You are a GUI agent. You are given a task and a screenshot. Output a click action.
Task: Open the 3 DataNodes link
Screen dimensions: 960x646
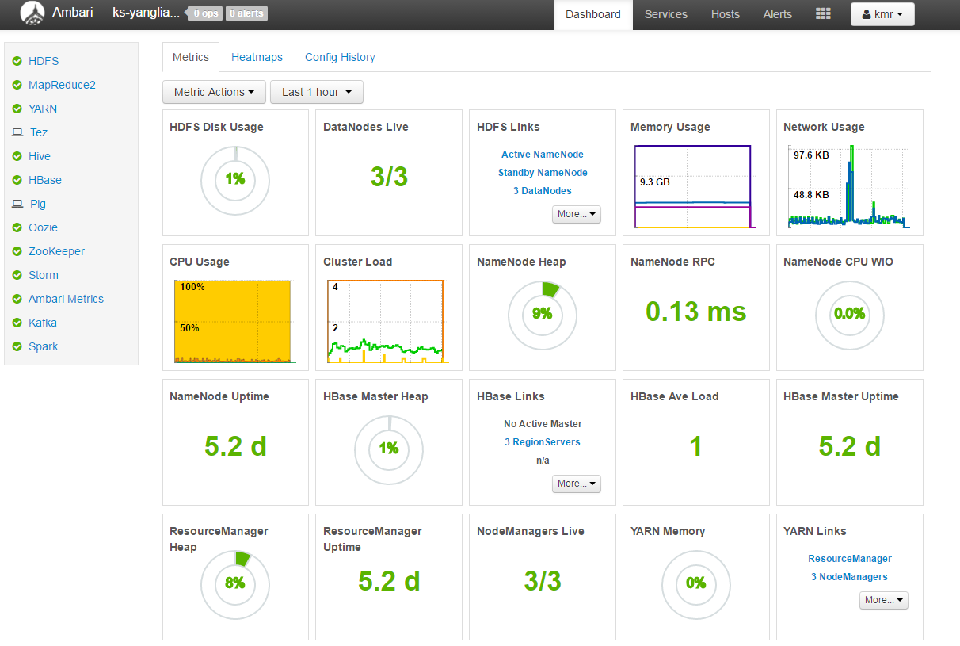543,191
